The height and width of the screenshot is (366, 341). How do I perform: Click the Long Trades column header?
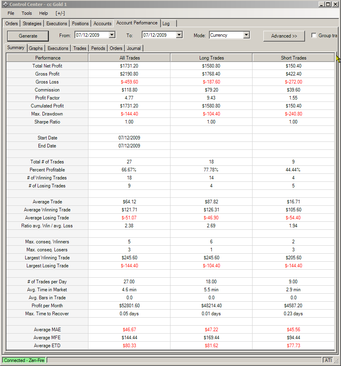tap(211, 58)
